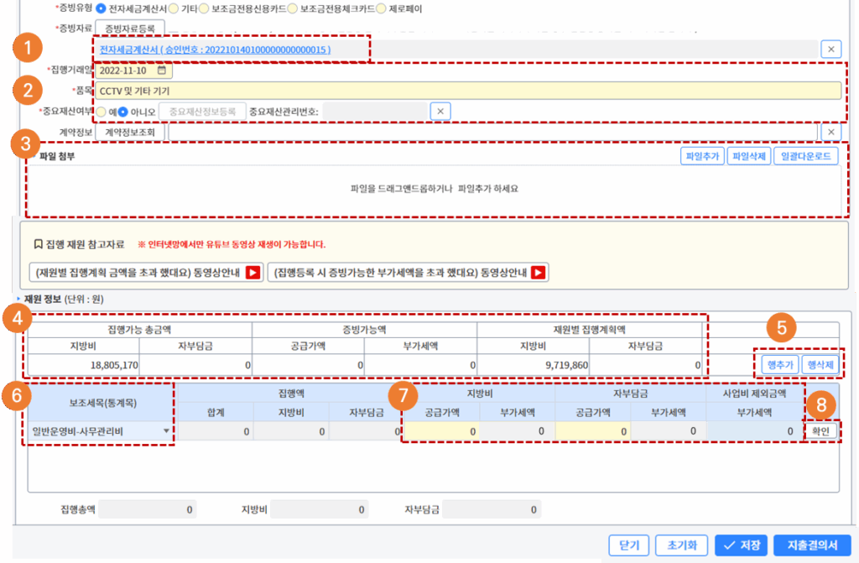Click 사업비 제외금액 부가세액 cell
The width and height of the screenshot is (859, 563).
tap(754, 431)
